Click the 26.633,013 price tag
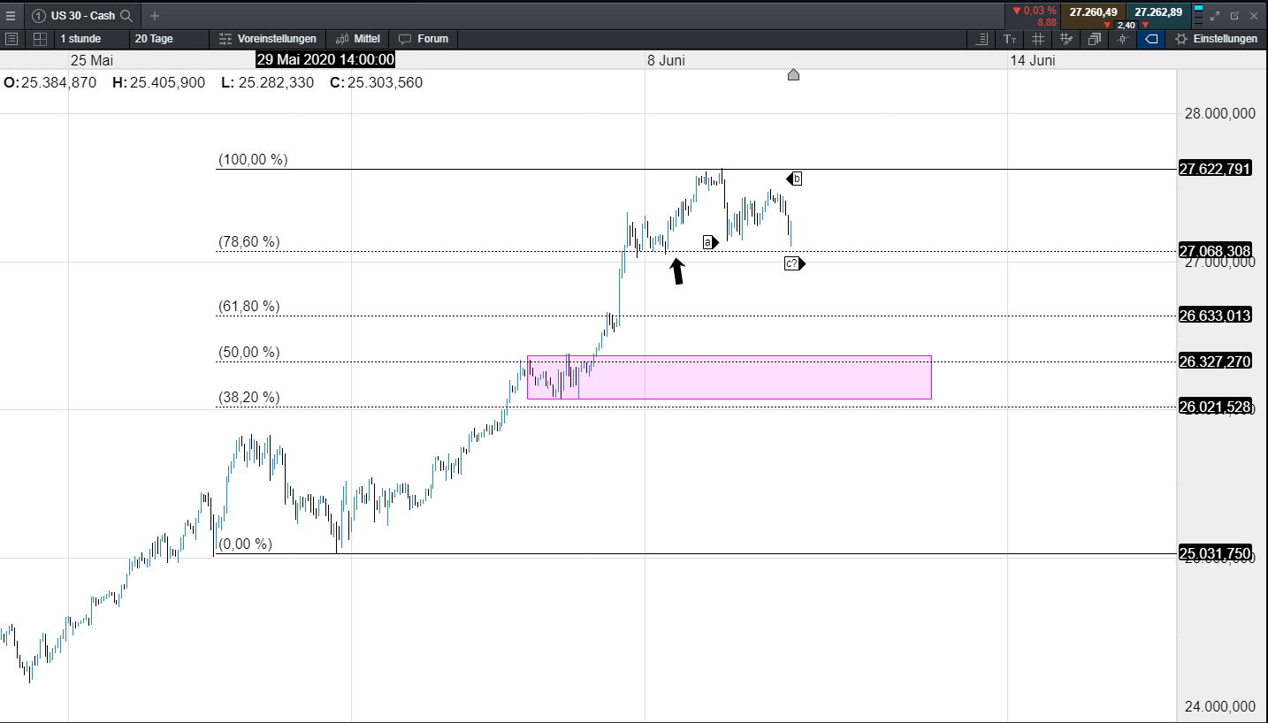Viewport: 1268px width, 723px height. coord(1215,316)
